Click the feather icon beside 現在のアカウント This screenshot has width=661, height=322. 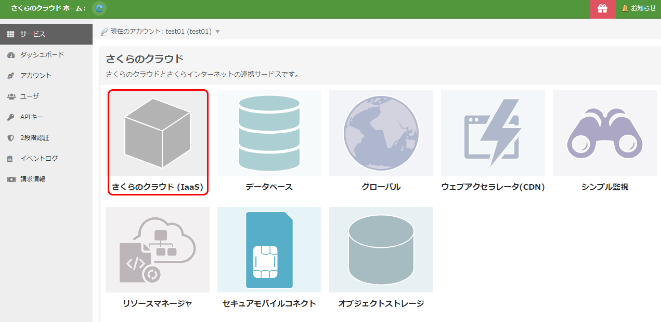105,32
